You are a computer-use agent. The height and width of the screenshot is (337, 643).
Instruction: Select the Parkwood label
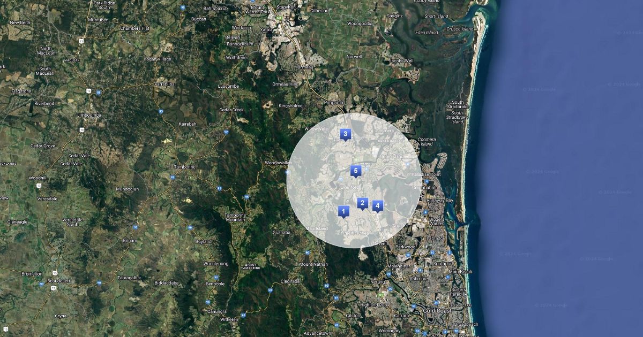click(x=405, y=247)
